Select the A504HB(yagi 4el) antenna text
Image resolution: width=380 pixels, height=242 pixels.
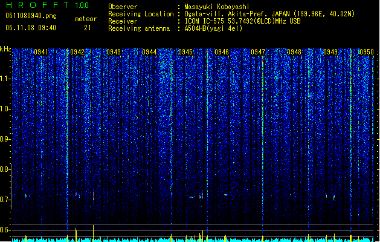(213, 28)
